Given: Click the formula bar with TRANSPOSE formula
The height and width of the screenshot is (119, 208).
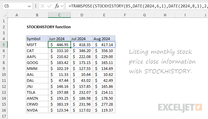Looking at the screenshot, I should [x=137, y=6].
